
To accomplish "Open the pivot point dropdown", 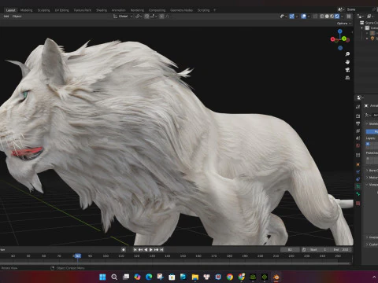I will pyautogui.click(x=139, y=17).
